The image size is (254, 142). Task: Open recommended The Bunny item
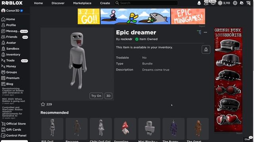click(x=173, y=130)
